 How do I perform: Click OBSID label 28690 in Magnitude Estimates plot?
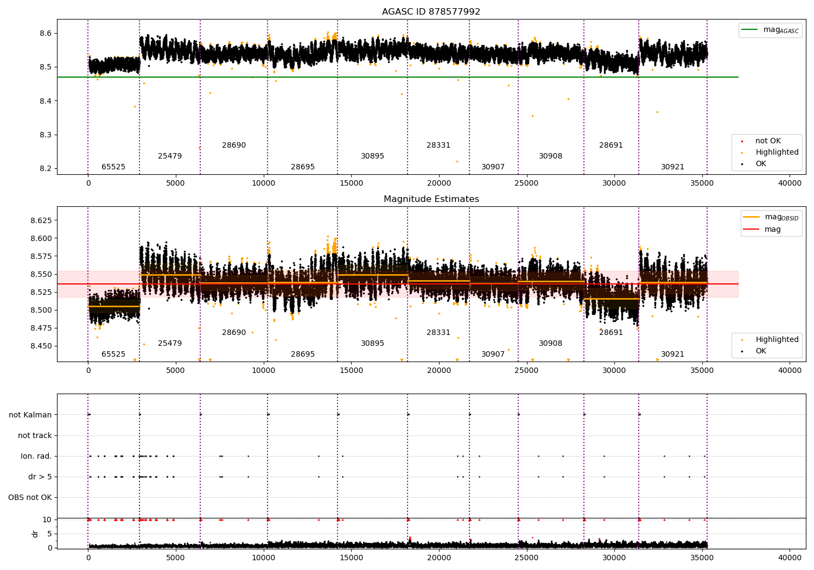click(234, 333)
